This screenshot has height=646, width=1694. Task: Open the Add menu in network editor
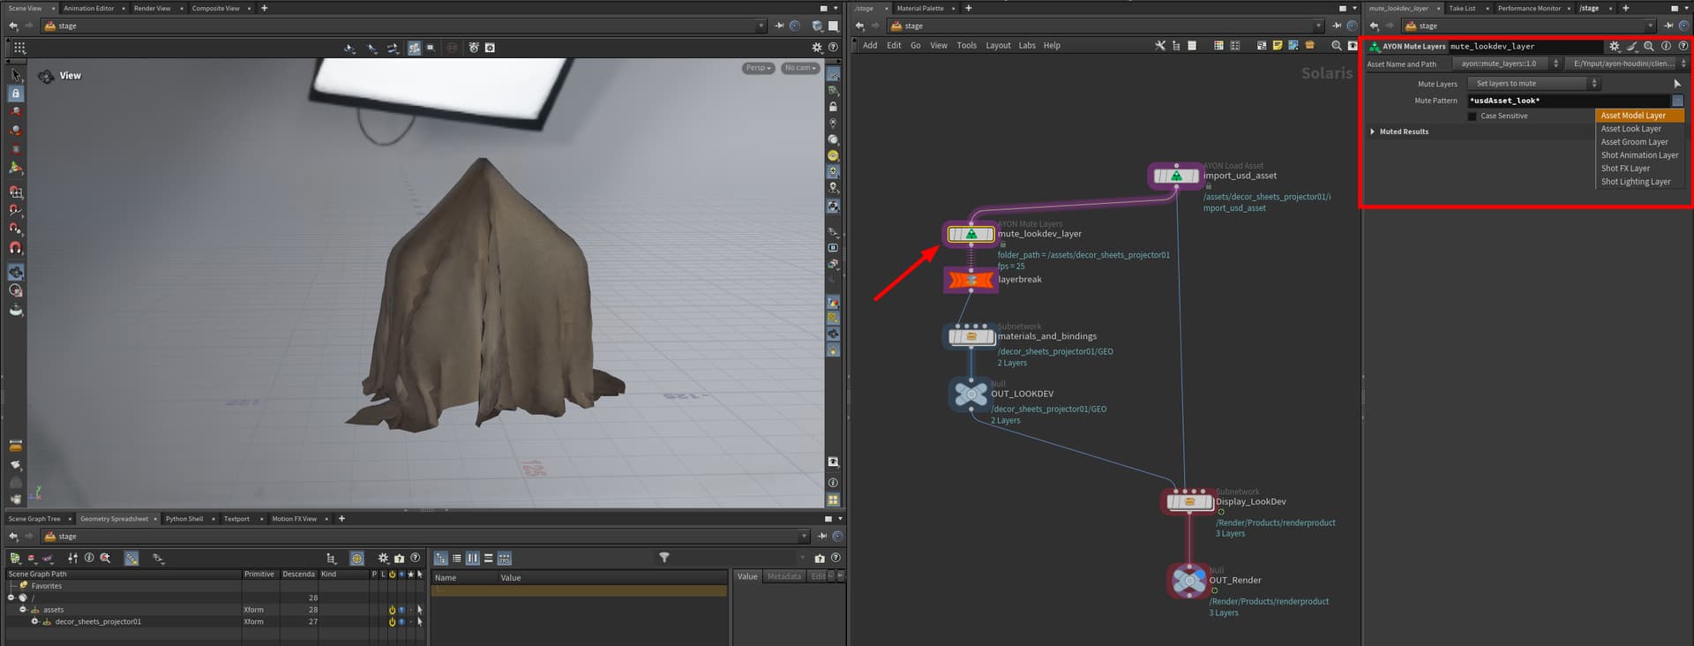(x=870, y=46)
